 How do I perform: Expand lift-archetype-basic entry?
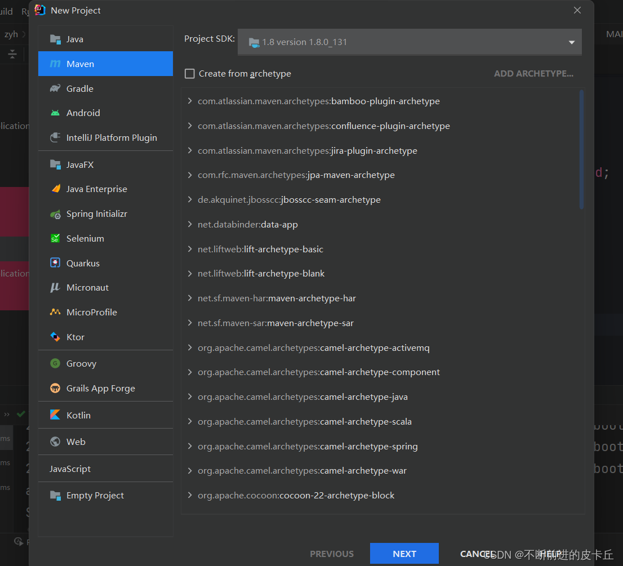point(190,248)
